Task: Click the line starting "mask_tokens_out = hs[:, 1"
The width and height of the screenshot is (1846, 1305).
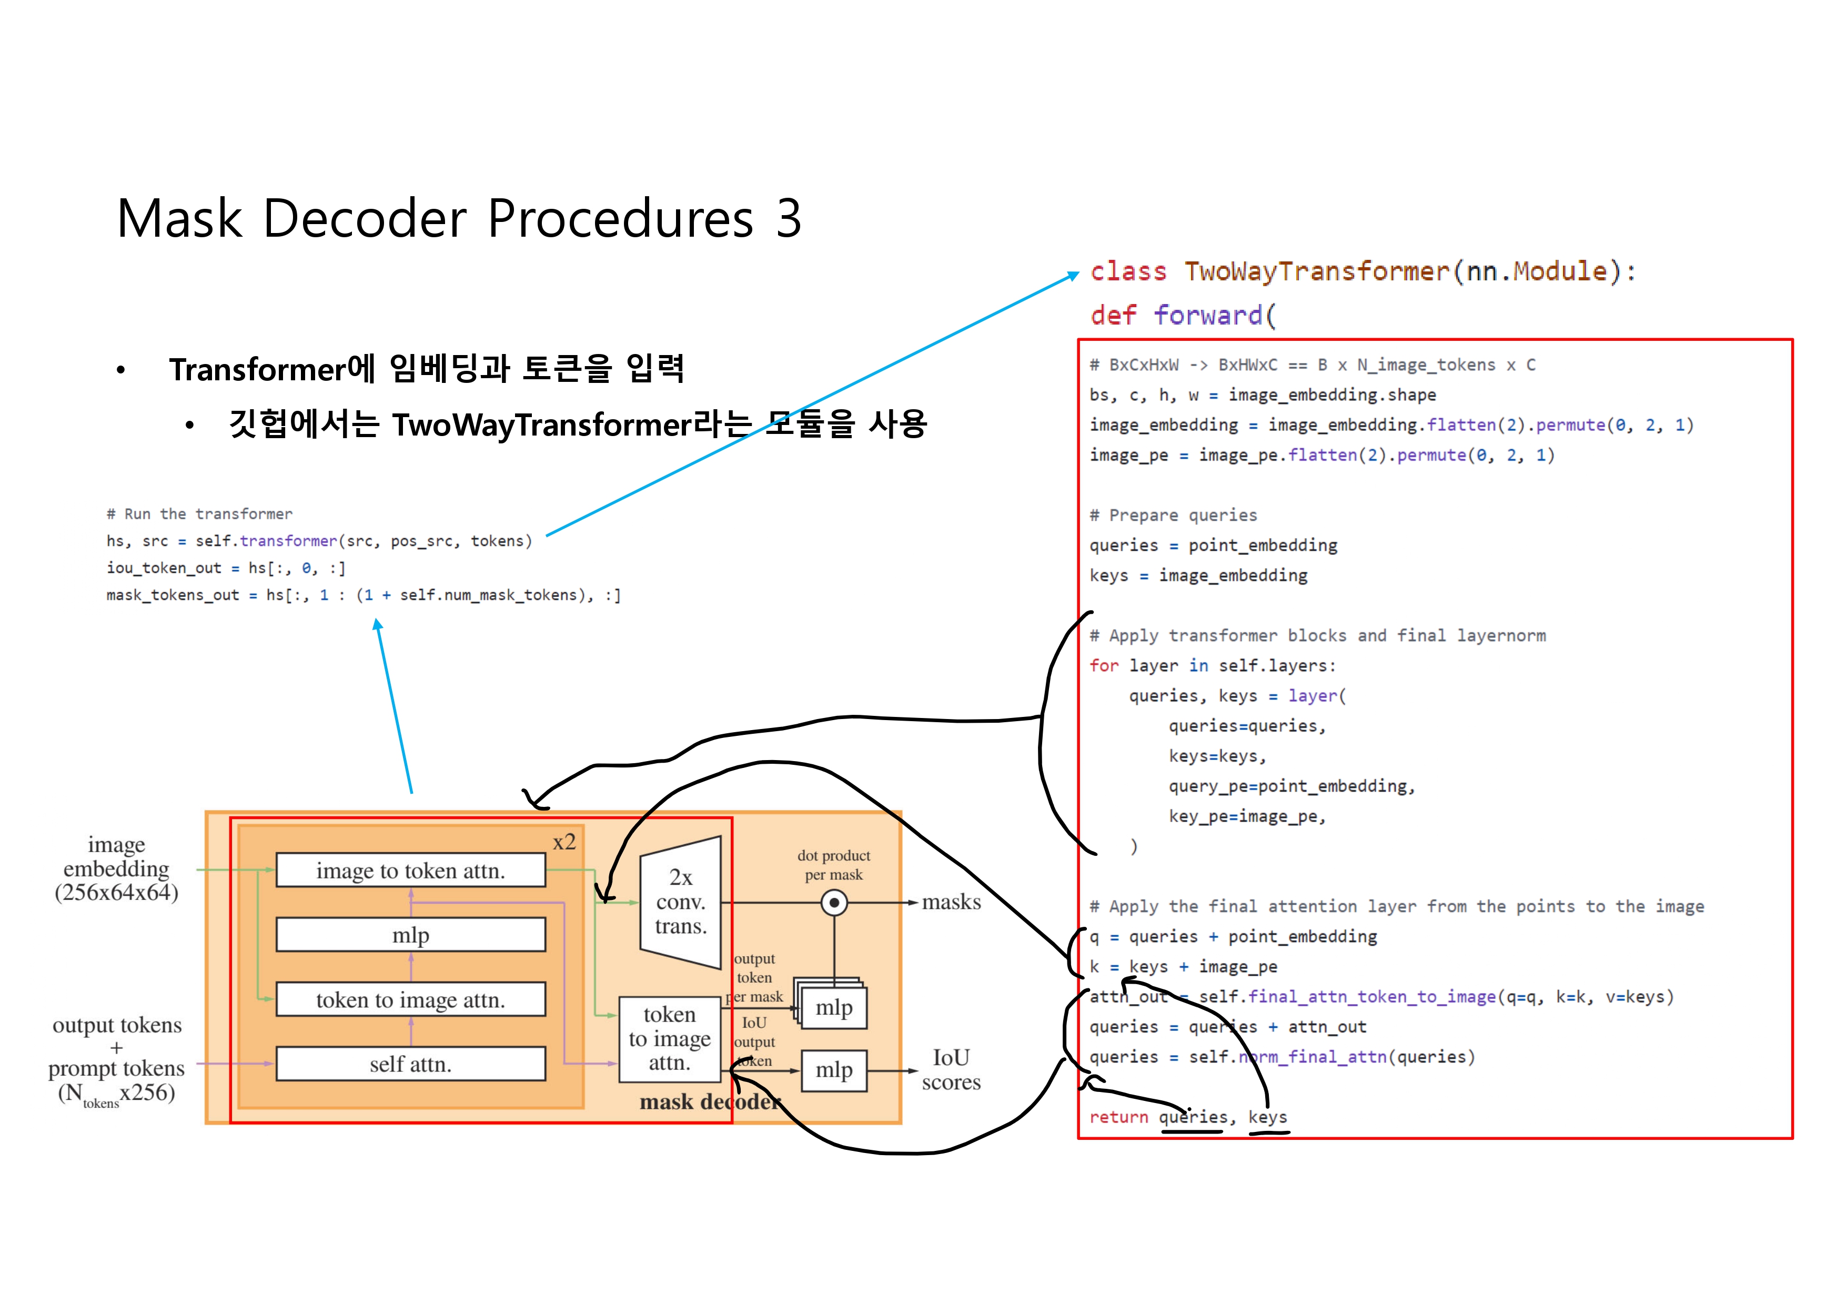Action: (x=364, y=595)
